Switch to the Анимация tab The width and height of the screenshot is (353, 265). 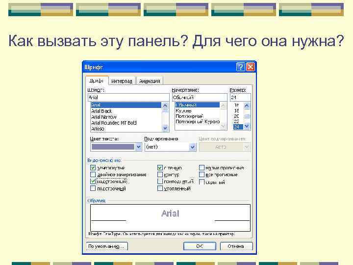pyautogui.click(x=150, y=81)
